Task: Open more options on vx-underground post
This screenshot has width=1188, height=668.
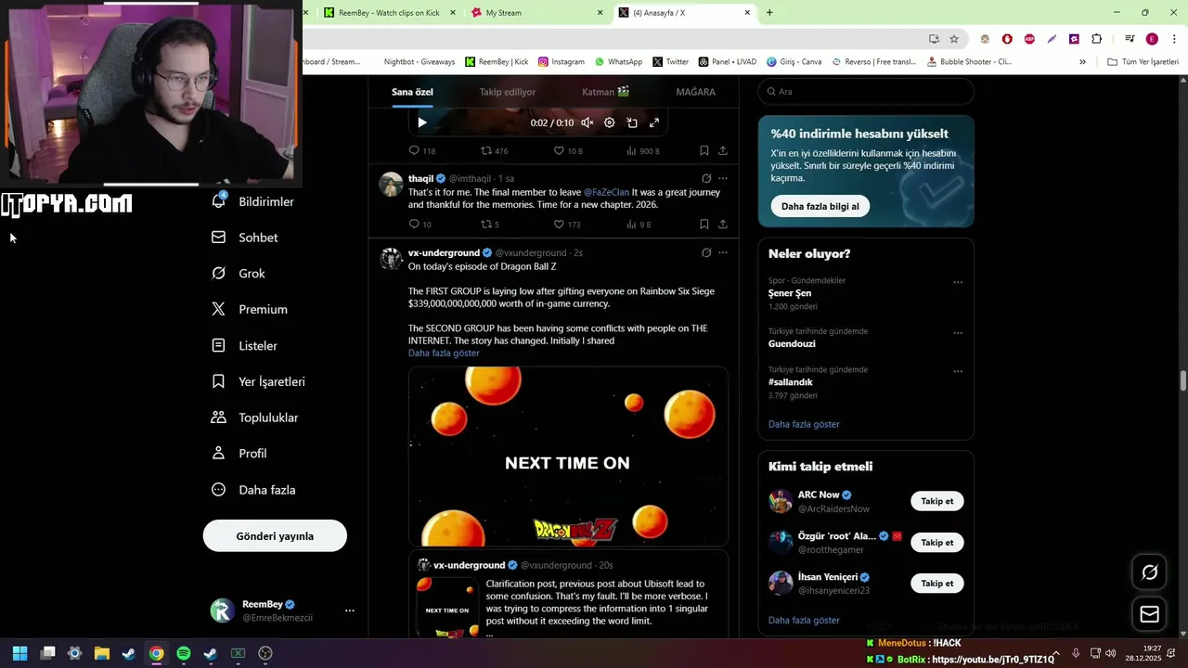Action: click(x=723, y=252)
